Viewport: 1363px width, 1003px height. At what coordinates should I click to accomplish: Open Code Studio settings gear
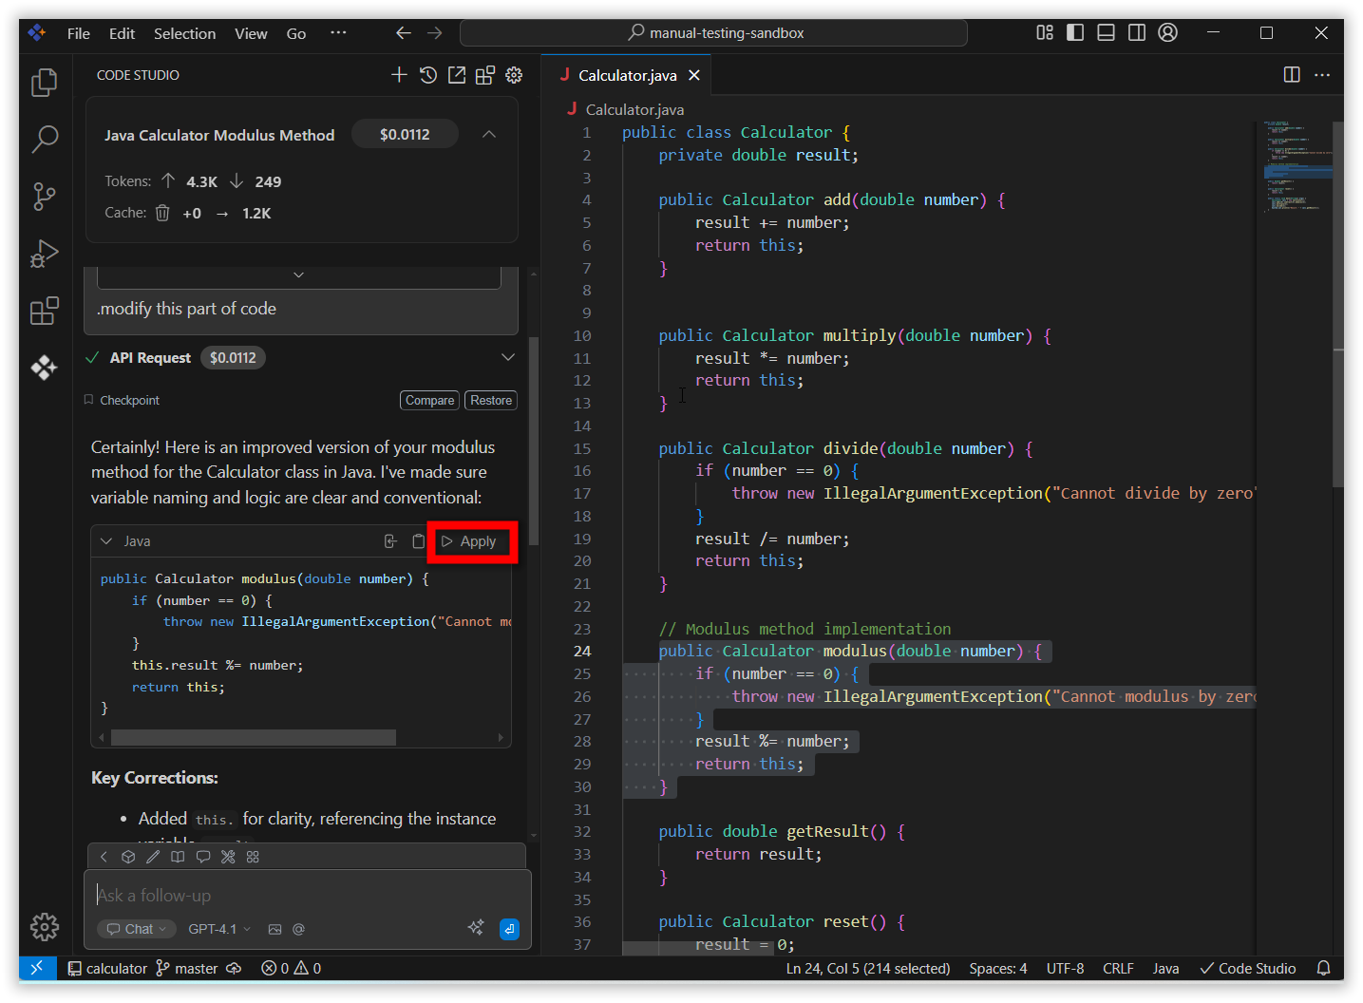point(514,75)
